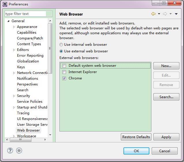Expand the Startup and Shutdown node

coord(14,107)
